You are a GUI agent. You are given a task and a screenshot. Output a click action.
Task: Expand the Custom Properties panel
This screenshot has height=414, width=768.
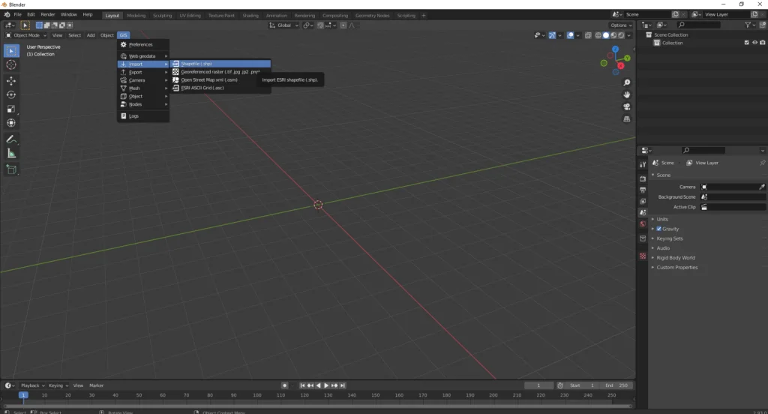click(676, 268)
